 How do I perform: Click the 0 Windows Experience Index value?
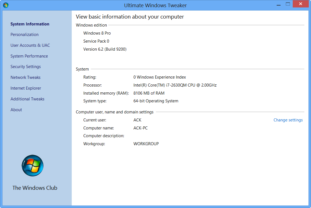coord(160,77)
